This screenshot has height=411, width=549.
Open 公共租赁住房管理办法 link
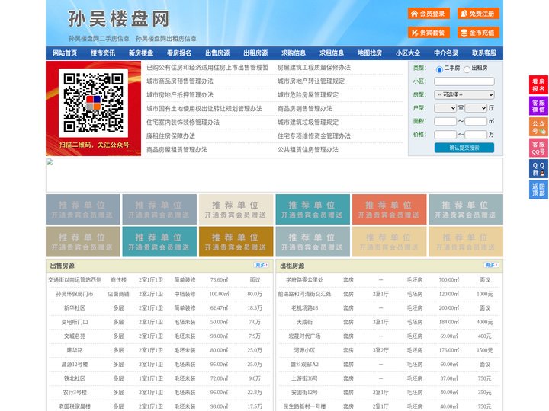(x=308, y=150)
